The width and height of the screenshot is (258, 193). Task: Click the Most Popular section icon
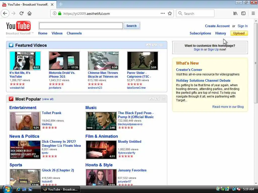pos(11,99)
